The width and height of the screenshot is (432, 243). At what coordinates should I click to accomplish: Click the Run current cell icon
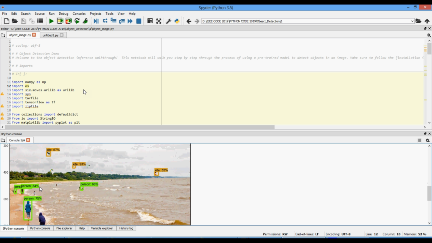tap(60, 21)
